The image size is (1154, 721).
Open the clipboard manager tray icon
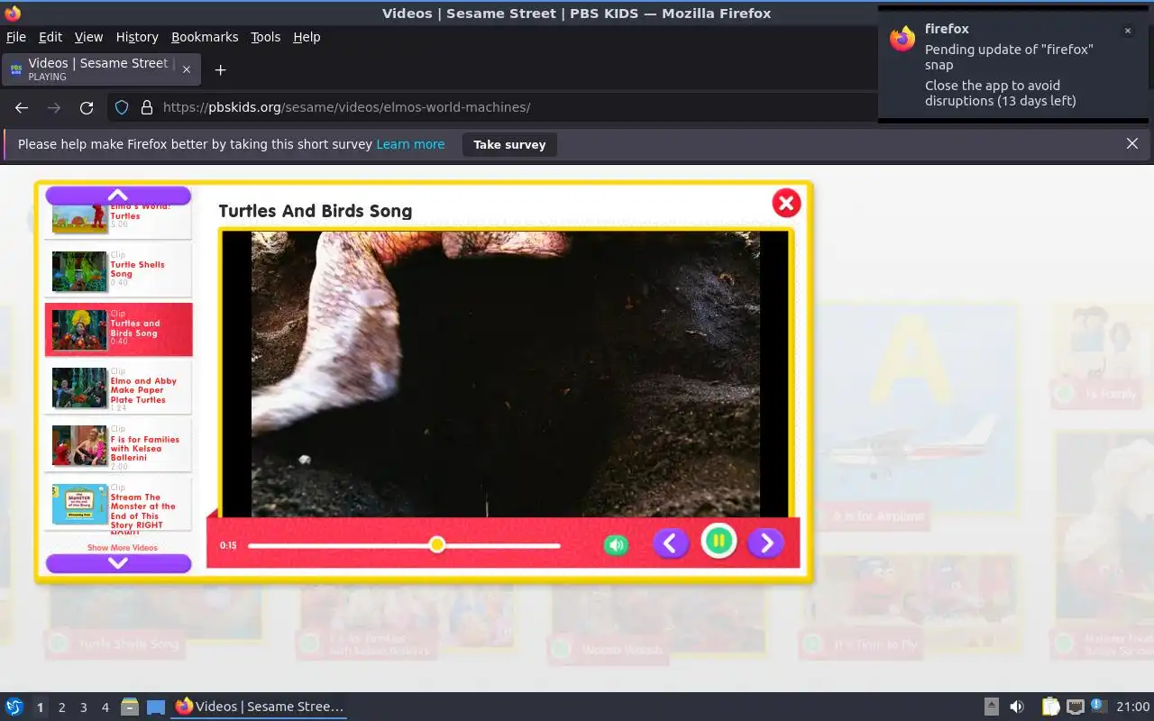point(1050,707)
